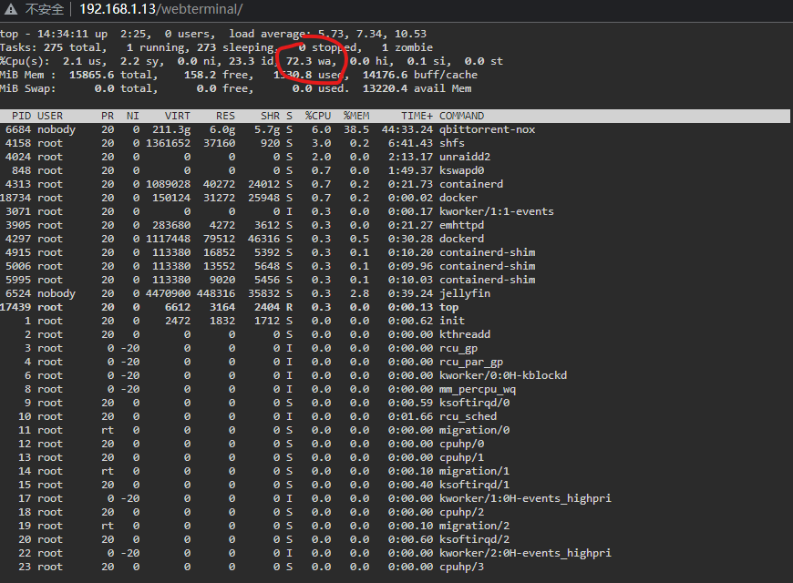Click kworker/2:0H-events_highpri command text
The height and width of the screenshot is (583, 793).
pos(525,553)
